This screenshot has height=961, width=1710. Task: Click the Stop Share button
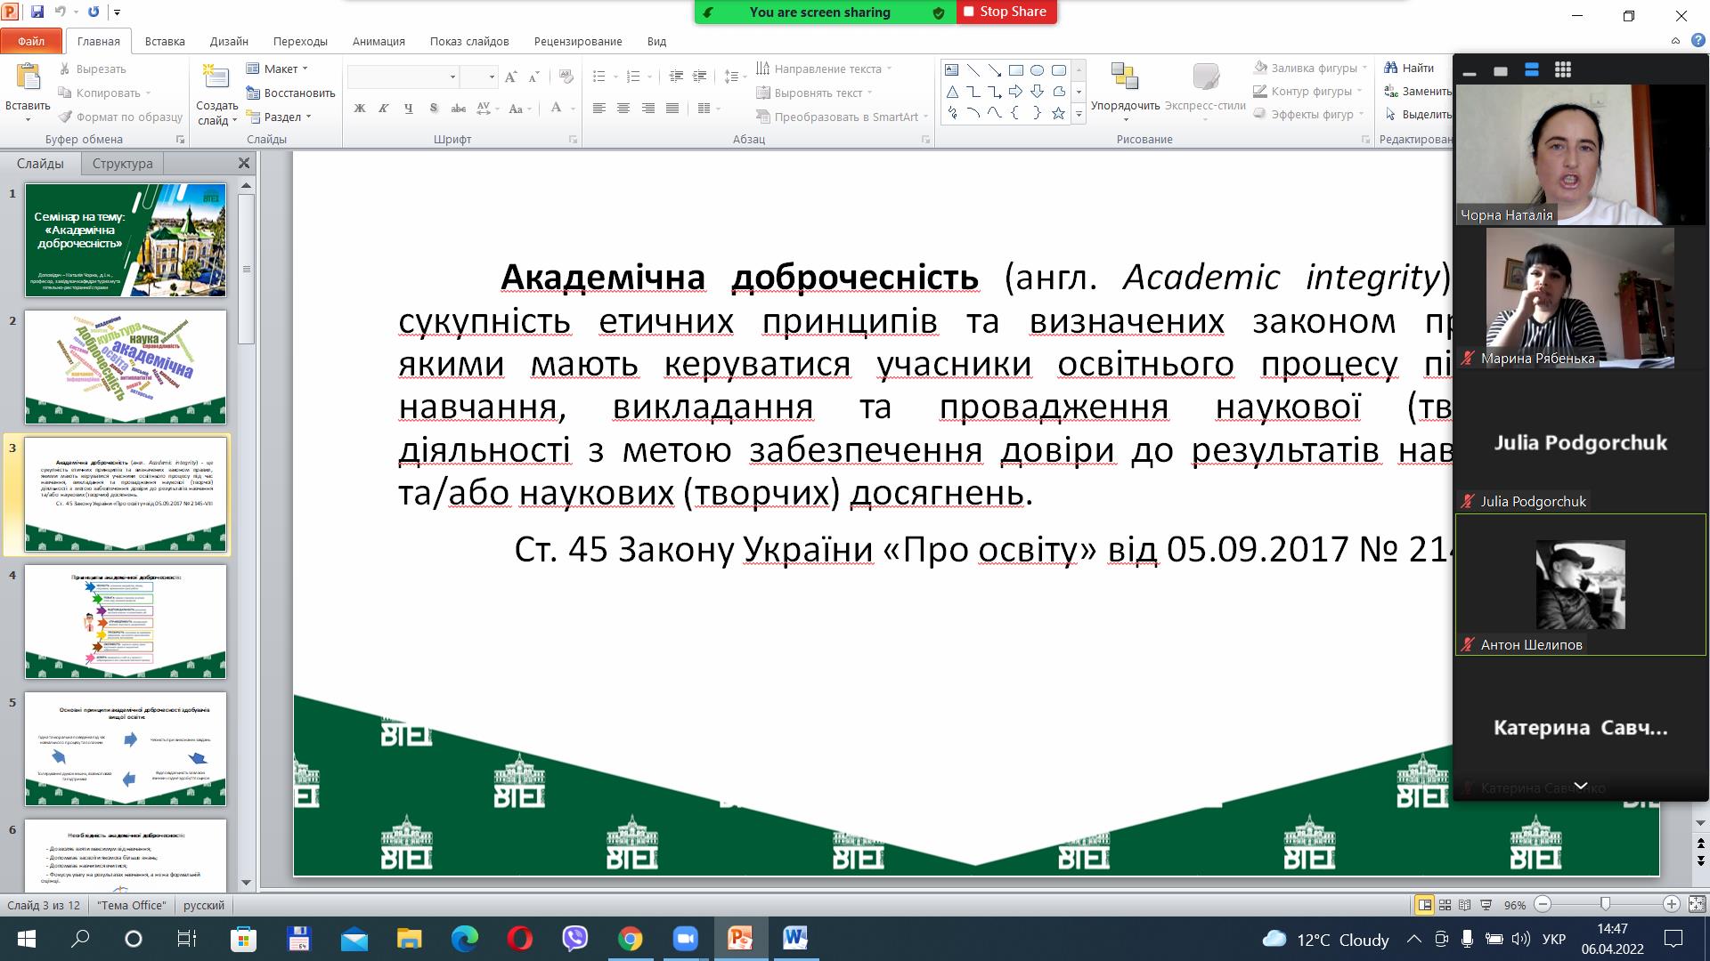[x=1007, y=12]
